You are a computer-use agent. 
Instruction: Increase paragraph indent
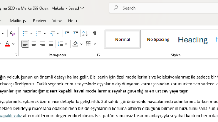pos(76,33)
